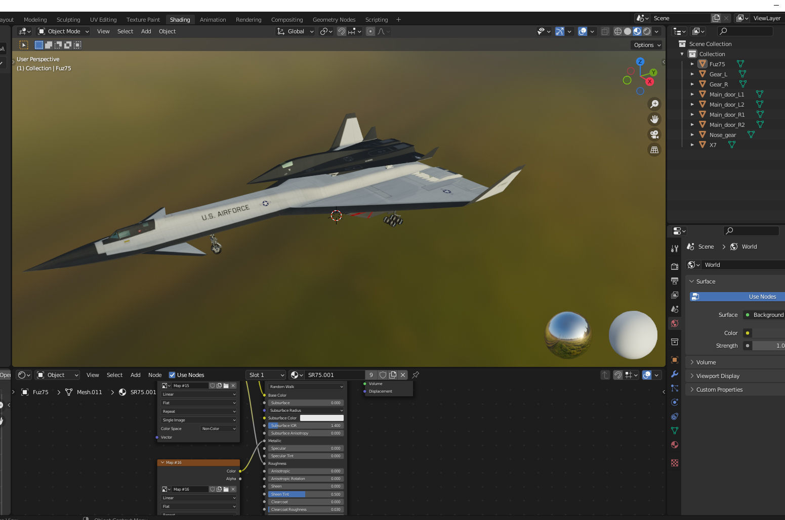This screenshot has width=785, height=520.
Task: Toggle the camera view gizmo
Action: click(x=654, y=134)
